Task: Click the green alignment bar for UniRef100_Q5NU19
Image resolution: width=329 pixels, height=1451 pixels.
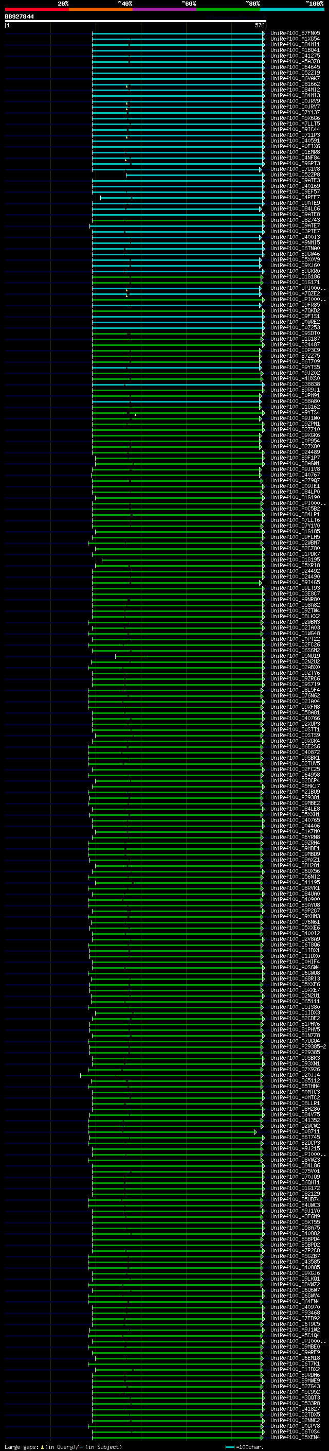Action: click(x=189, y=656)
